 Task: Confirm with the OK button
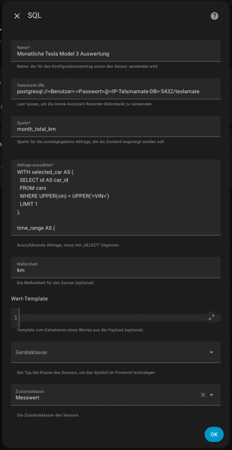[x=214, y=435]
